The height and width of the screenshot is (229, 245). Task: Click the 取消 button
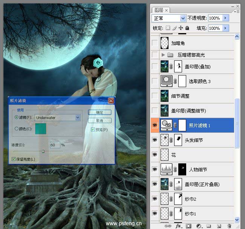click(100, 120)
